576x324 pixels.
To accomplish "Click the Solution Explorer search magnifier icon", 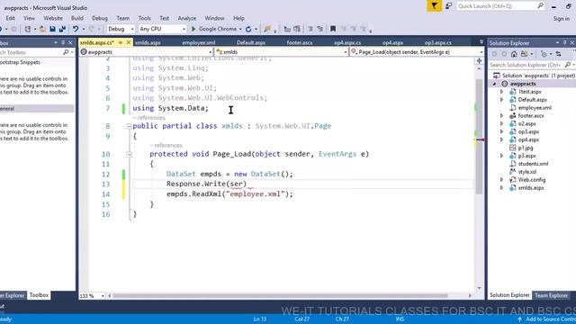I will tap(568, 65).
